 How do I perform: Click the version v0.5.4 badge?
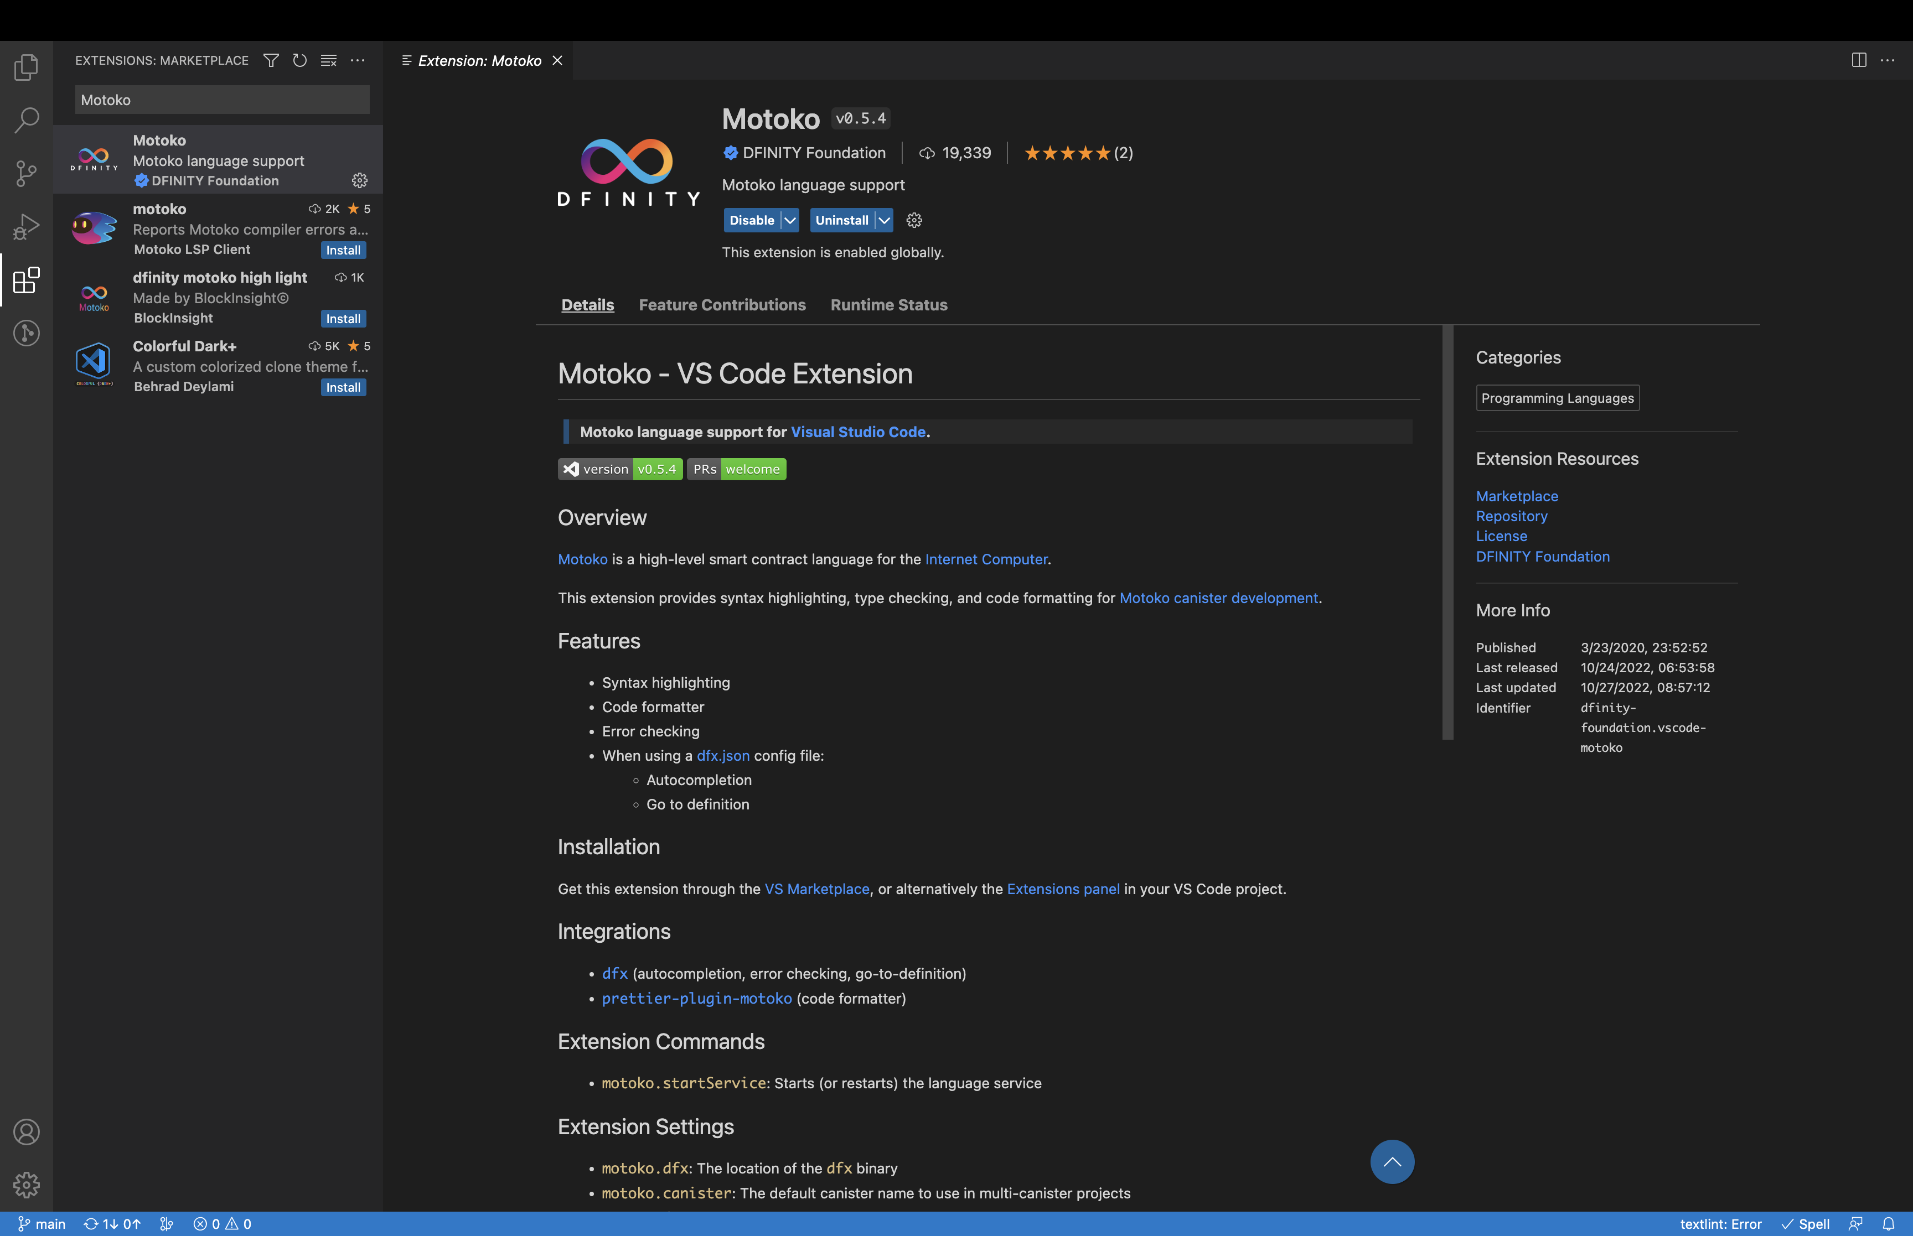[x=620, y=470]
